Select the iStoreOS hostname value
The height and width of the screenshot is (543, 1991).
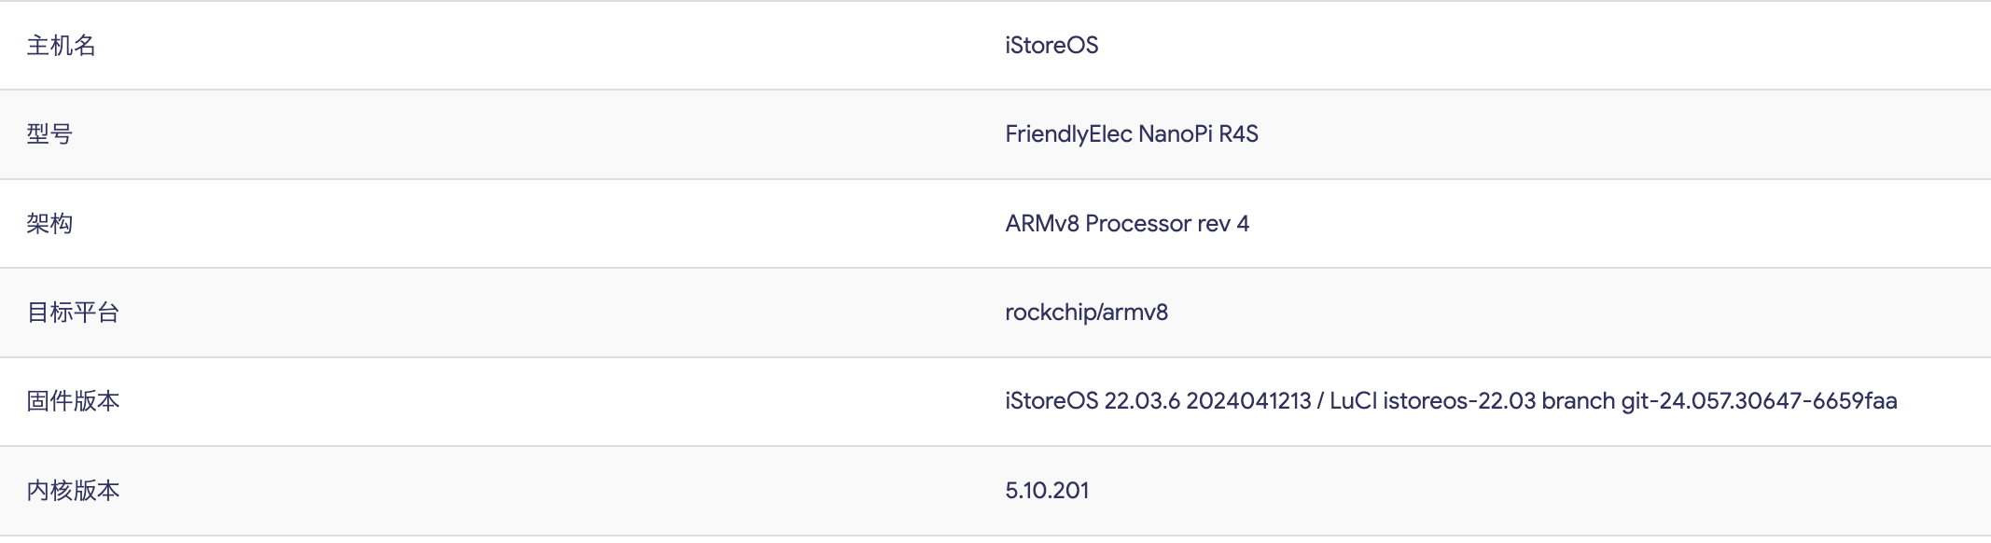[1051, 46]
